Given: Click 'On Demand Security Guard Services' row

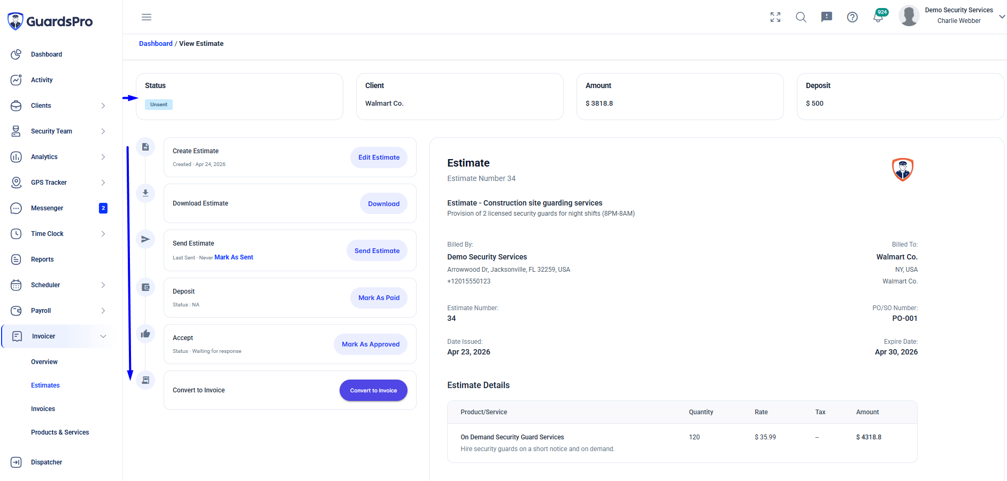Looking at the screenshot, I should tap(682, 443).
